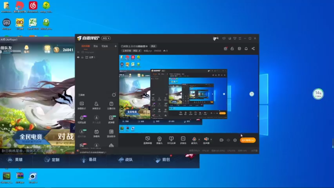This screenshot has height=188, width=334.
Task: Open the message icon in streaming app title bar
Action: coord(224,38)
